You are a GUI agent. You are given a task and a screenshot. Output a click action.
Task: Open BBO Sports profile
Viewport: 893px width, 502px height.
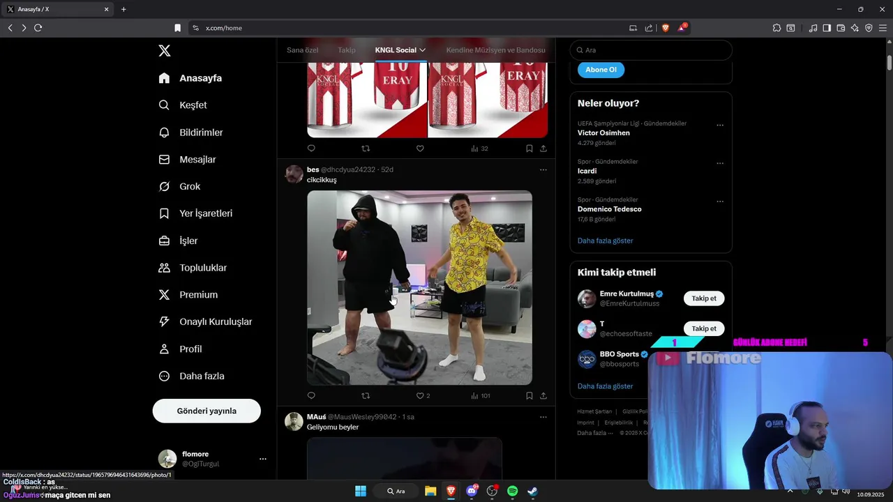[x=619, y=354]
